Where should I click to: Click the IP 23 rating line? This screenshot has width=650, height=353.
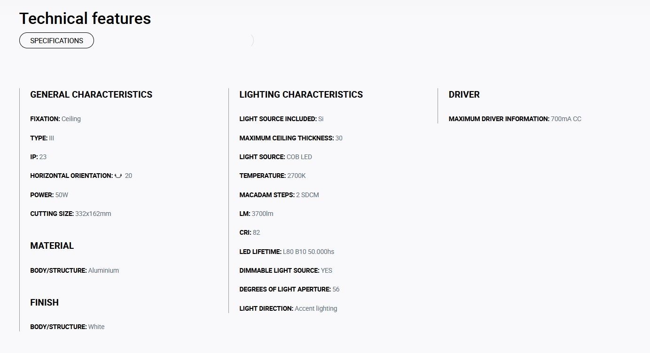coord(39,157)
